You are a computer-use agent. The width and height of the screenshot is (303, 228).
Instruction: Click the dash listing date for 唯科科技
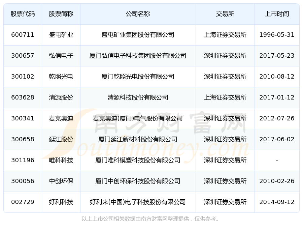[x=277, y=161]
